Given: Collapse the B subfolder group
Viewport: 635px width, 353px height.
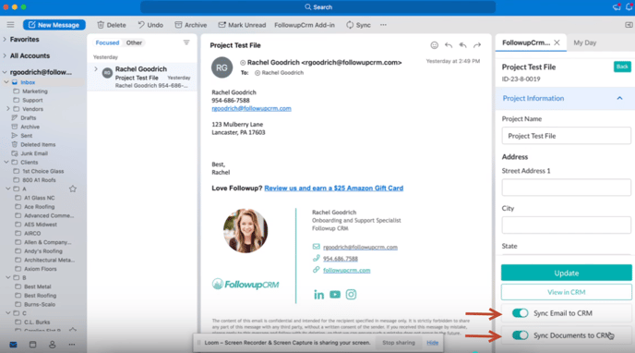Looking at the screenshot, I should [x=7, y=277].
